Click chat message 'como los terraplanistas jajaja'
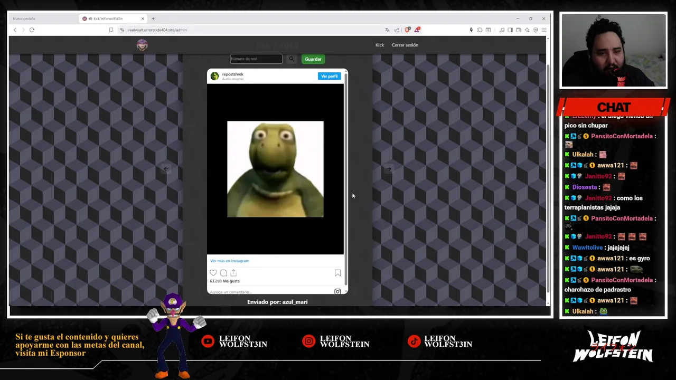676x380 pixels. point(604,203)
